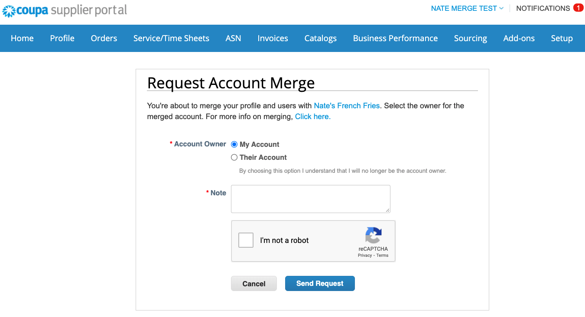The width and height of the screenshot is (585, 317).
Task: Click into the Note text area
Action: point(310,199)
